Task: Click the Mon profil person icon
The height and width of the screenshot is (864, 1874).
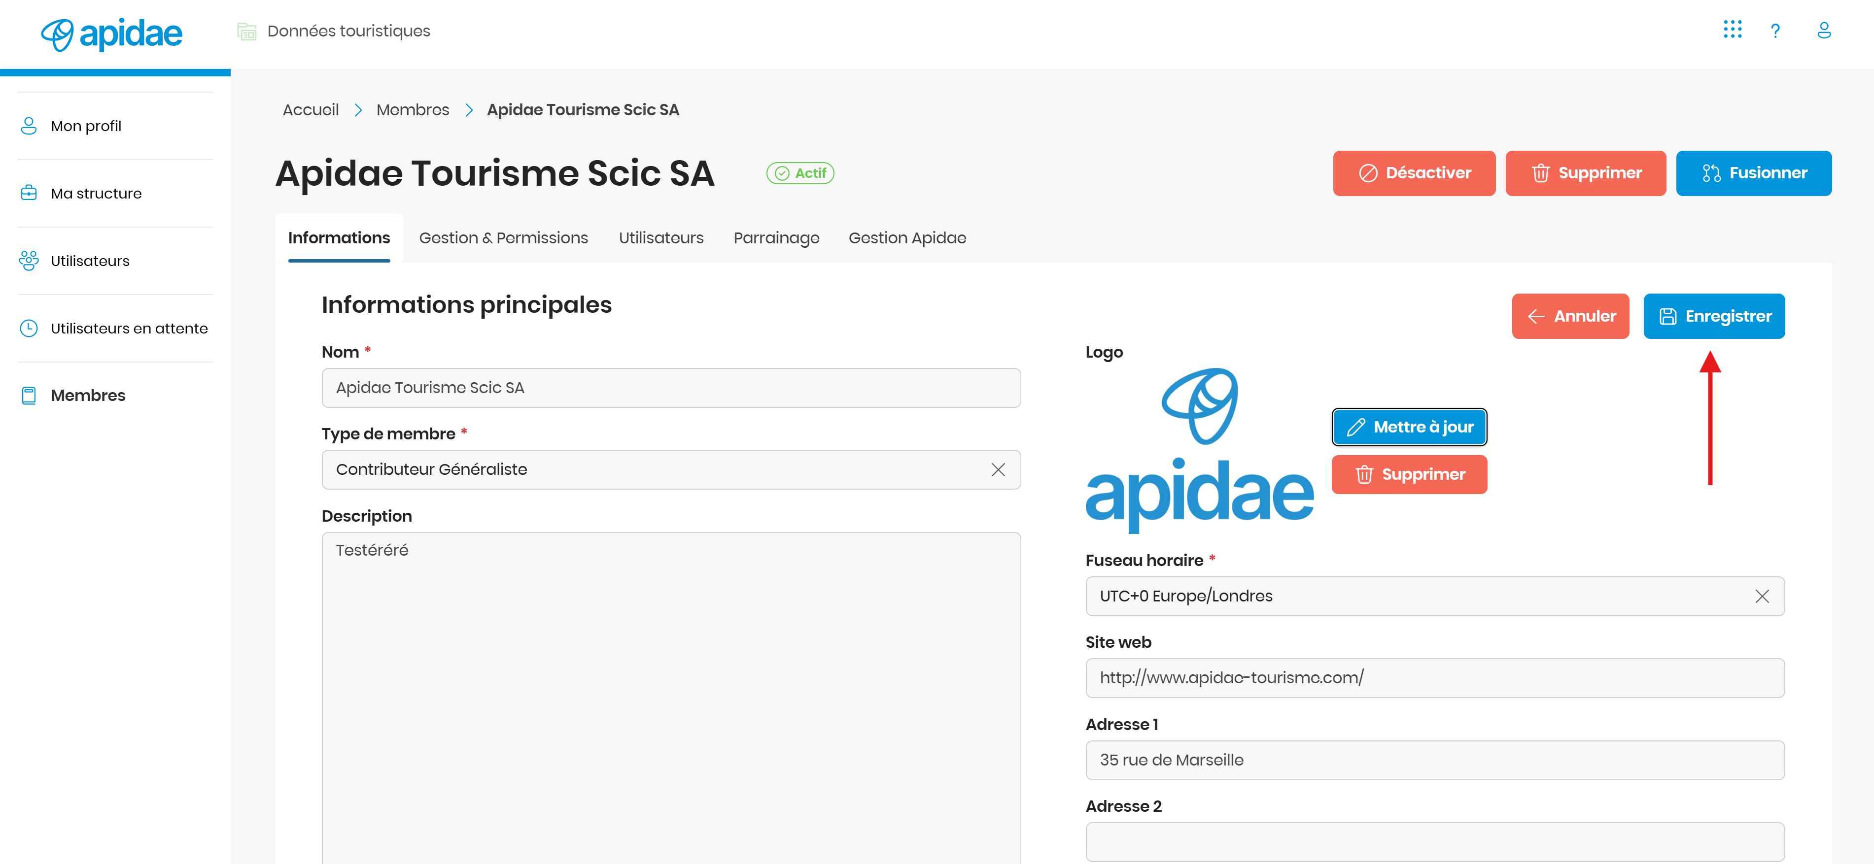Action: point(29,126)
